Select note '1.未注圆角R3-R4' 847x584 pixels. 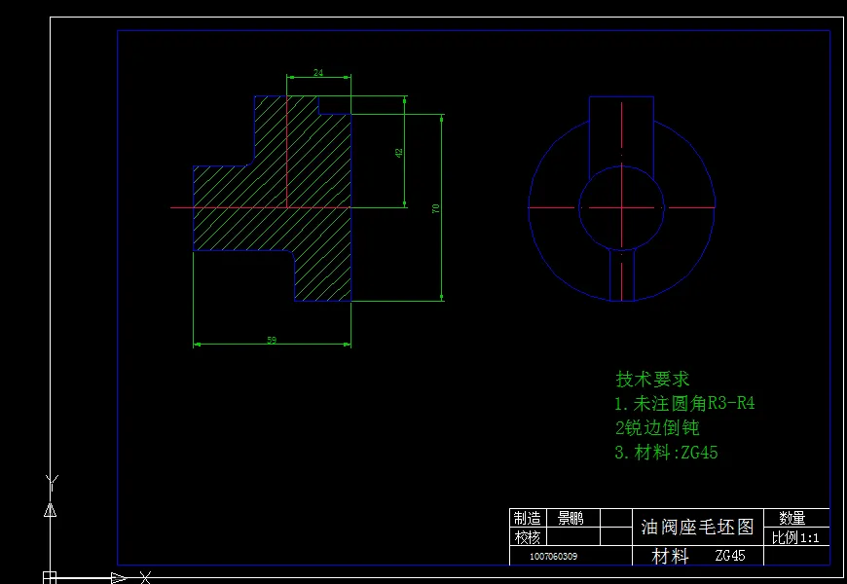click(x=684, y=403)
